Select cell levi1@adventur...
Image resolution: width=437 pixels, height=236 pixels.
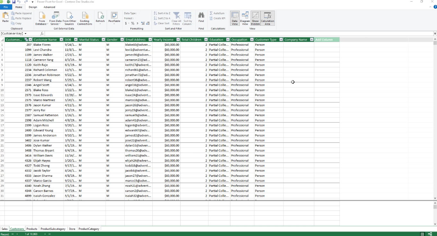[138, 50]
